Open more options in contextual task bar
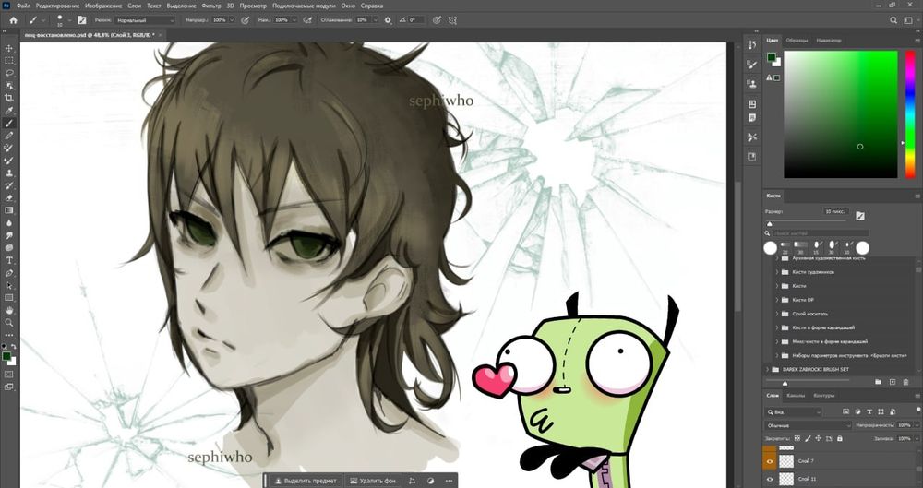The image size is (923, 488). (x=449, y=481)
